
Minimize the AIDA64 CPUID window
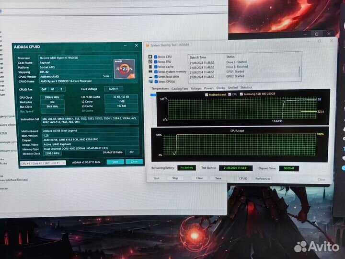point(125,46)
